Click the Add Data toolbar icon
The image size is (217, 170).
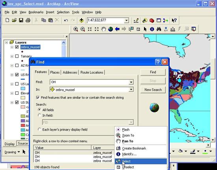point(81,21)
